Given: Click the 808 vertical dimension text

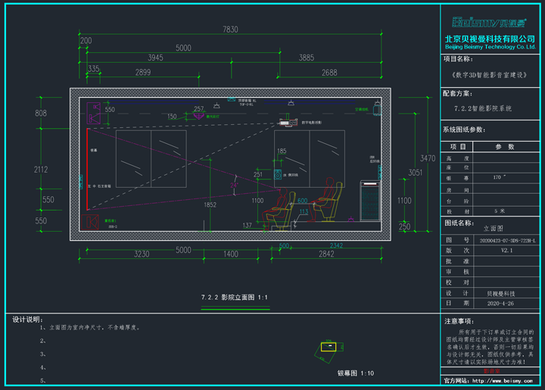Looking at the screenshot, I should pos(41,113).
